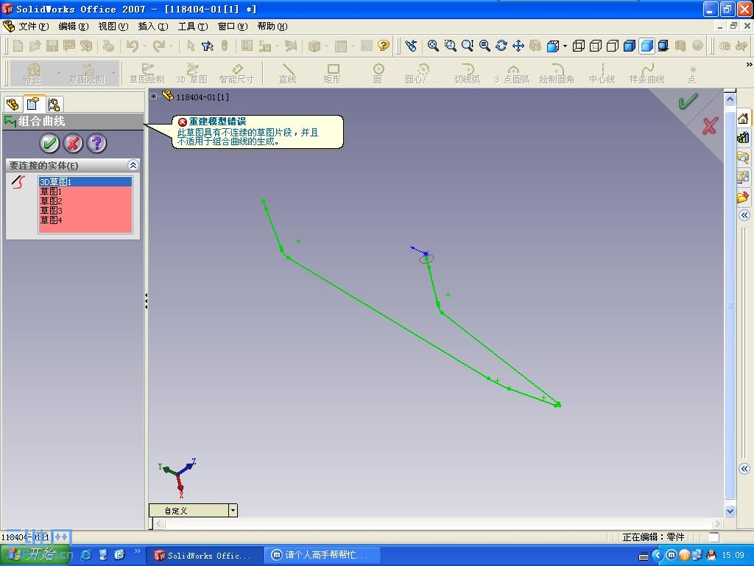754x566 pixels.
Task: Click the Redo icon
Action: click(x=159, y=46)
